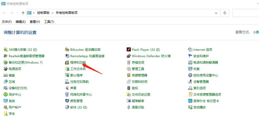Open the 文件(F) menu
Image resolution: width=259 pixels, height=139 pixels.
[x=7, y=22]
